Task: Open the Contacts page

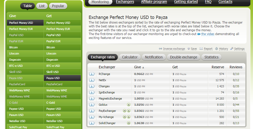Action: 225,2
